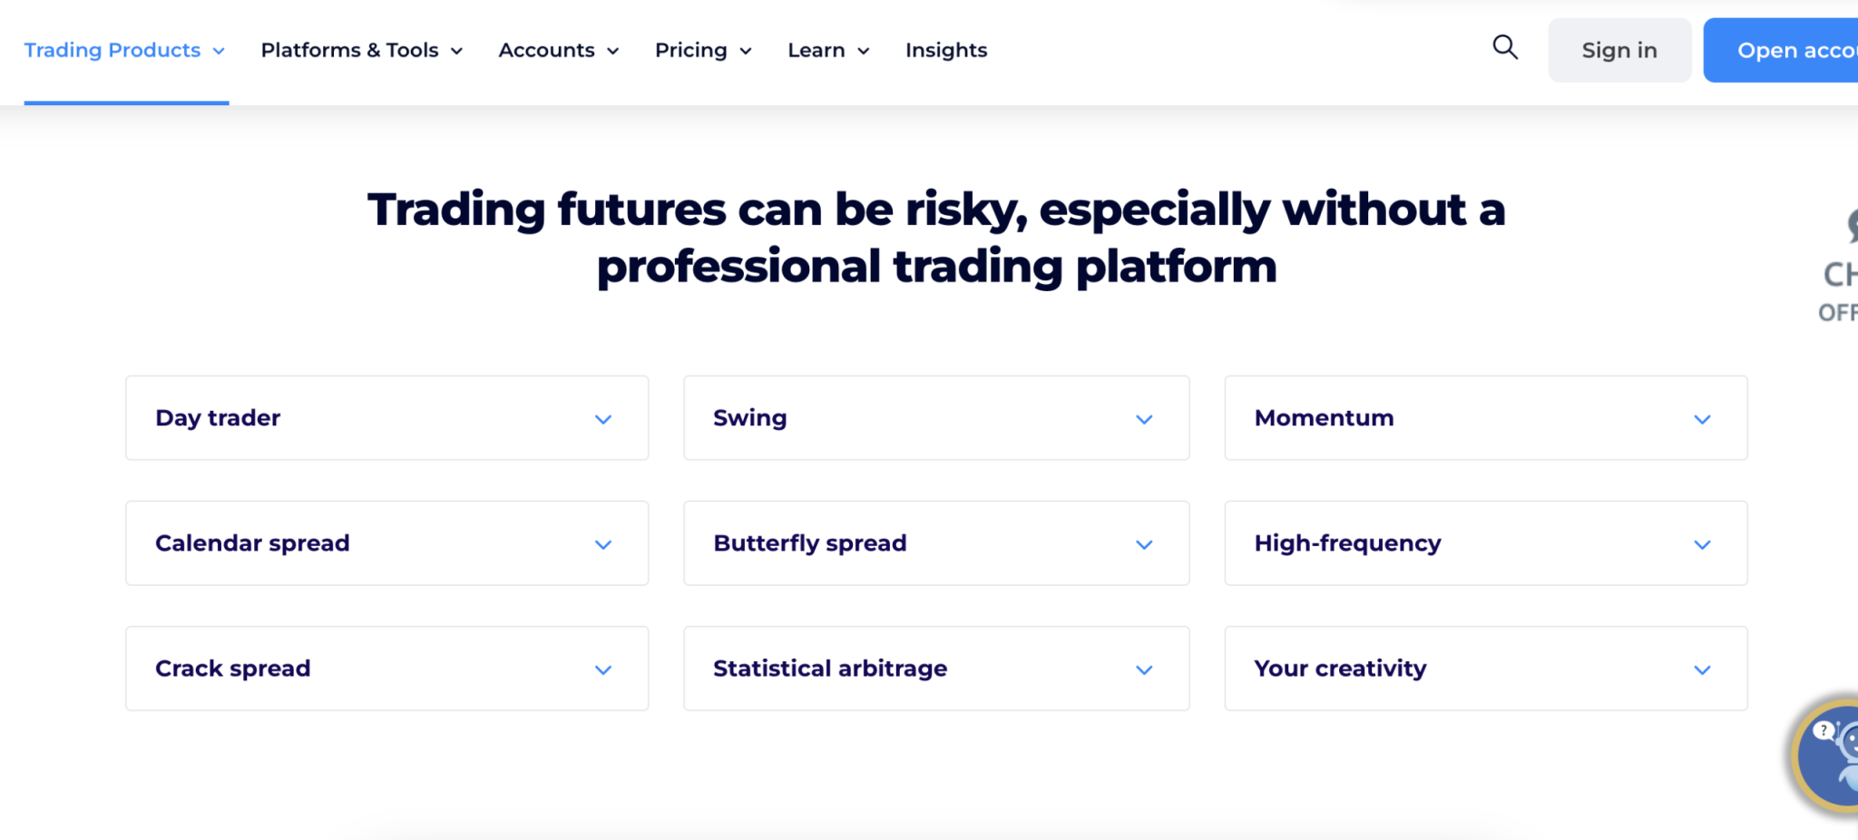Expand the Butterfly spread section
The height and width of the screenshot is (840, 1858).
(x=936, y=543)
